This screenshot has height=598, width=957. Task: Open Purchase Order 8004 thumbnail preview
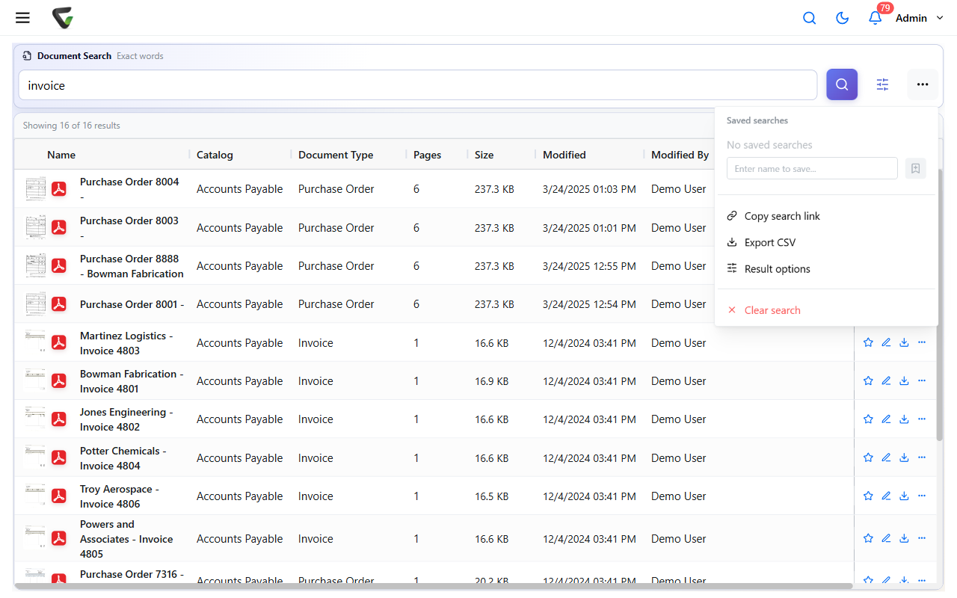point(35,189)
